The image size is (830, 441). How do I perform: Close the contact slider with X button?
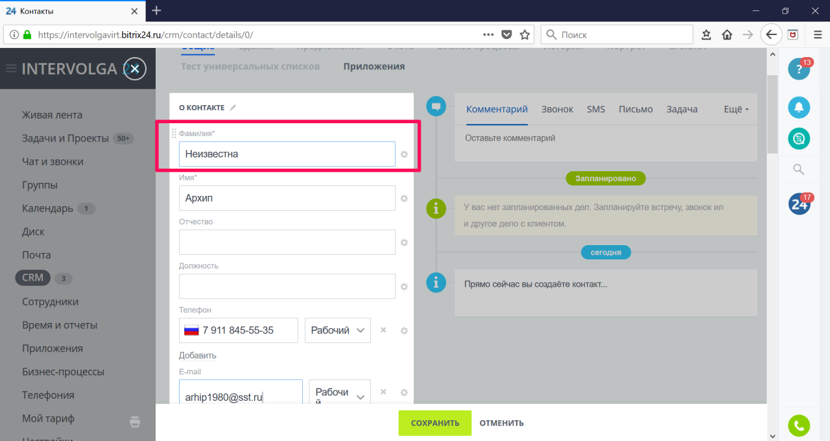click(134, 69)
